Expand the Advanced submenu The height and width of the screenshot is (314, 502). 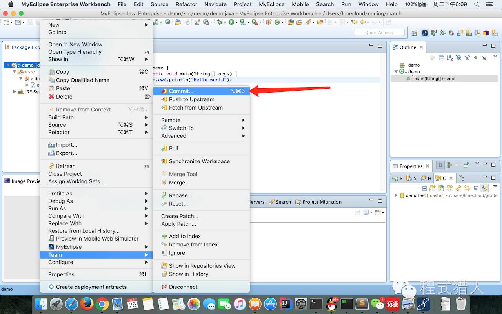tap(201, 136)
